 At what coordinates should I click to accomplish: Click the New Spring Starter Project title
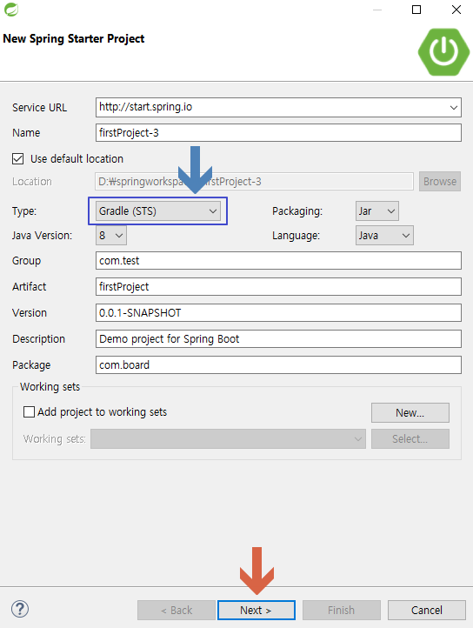click(74, 39)
